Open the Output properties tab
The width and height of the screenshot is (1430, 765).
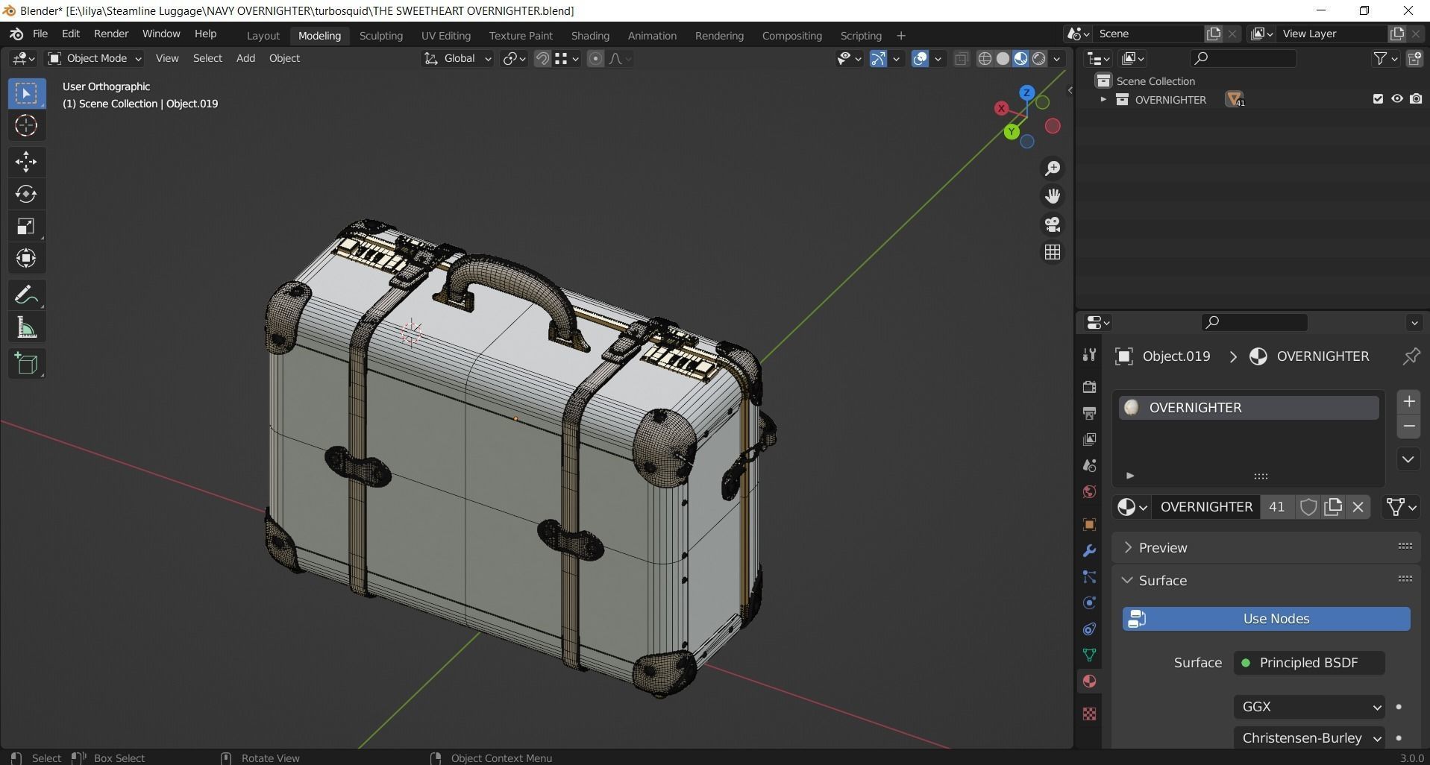tap(1089, 412)
